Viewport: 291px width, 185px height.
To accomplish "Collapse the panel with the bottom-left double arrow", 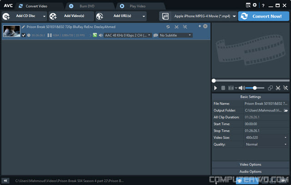I will pyautogui.click(x=5, y=180).
